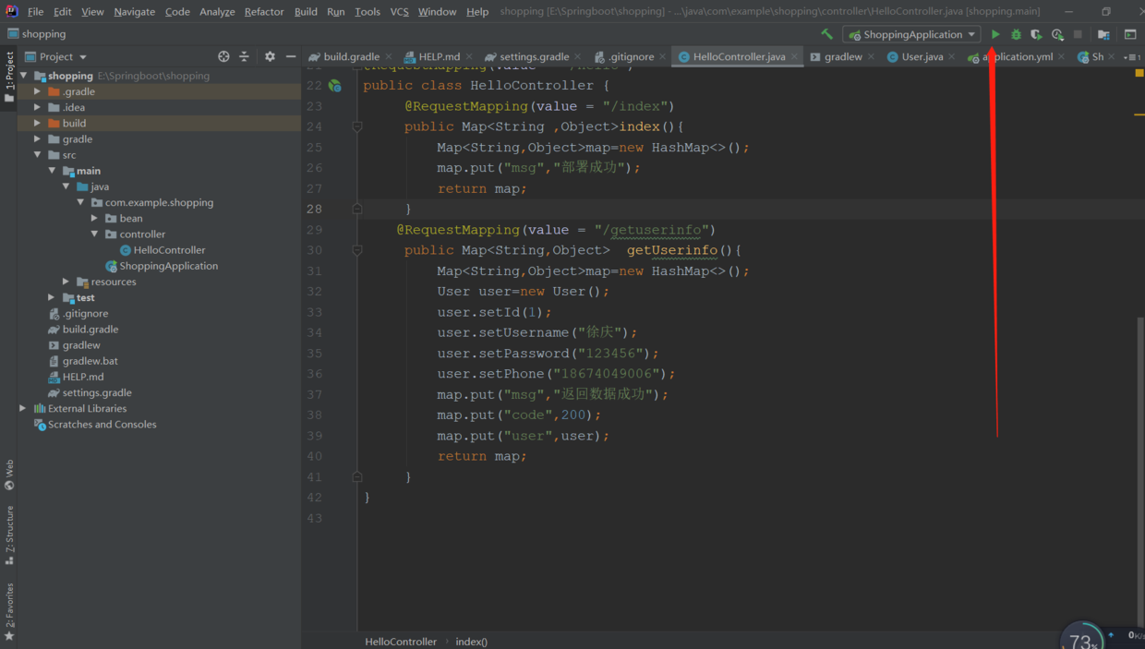The width and height of the screenshot is (1145, 649).
Task: Collapse the controller package folder
Action: click(x=95, y=234)
